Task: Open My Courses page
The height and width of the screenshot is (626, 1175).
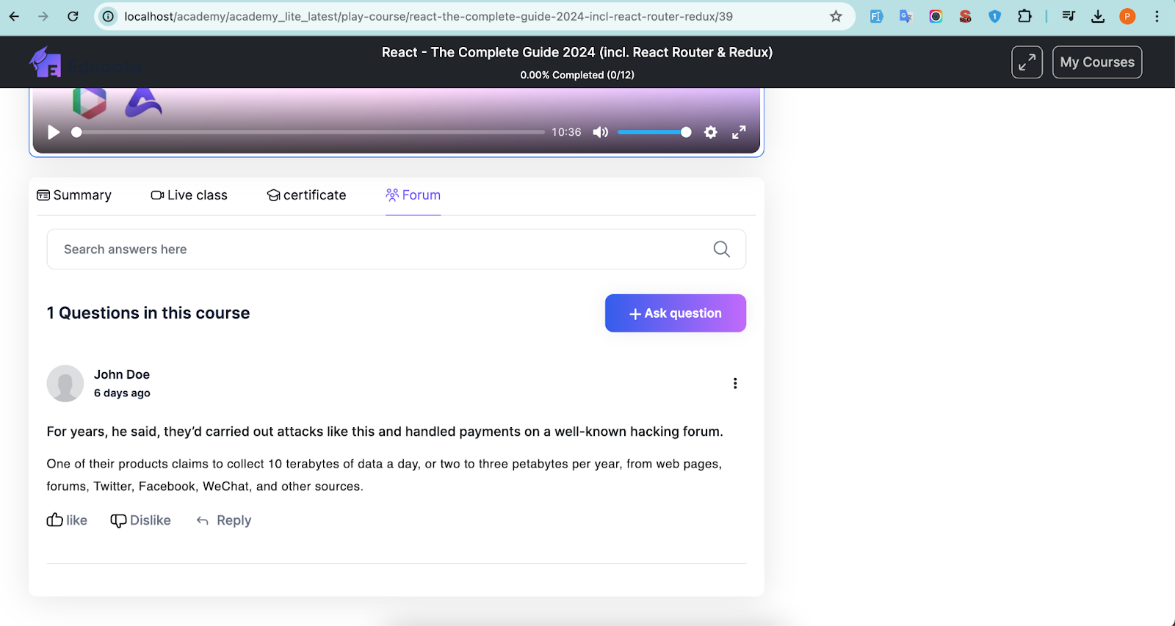Action: pos(1096,62)
